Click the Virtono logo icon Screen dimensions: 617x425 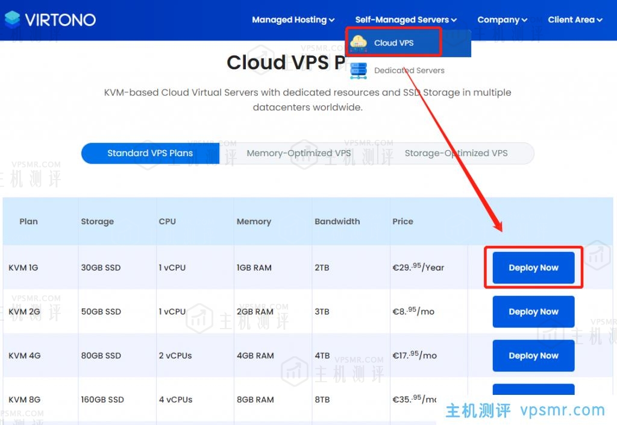click(12, 19)
